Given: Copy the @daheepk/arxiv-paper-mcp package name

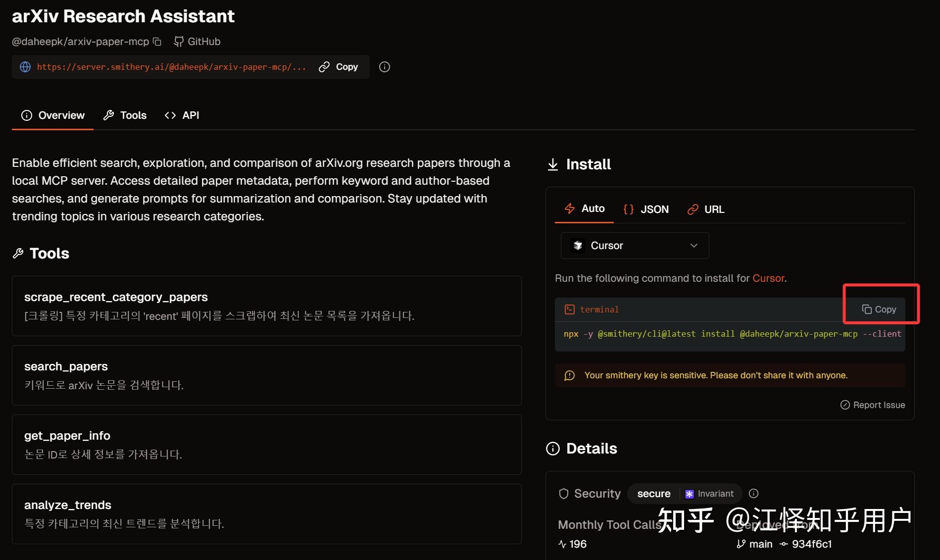Looking at the screenshot, I should 157,42.
